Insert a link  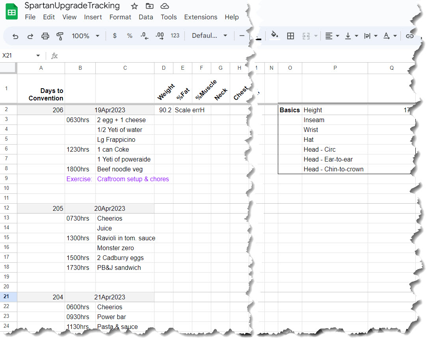409,36
